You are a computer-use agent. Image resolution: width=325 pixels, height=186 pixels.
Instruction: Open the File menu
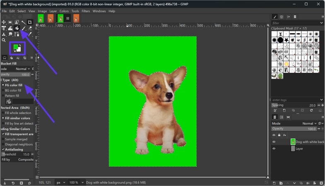pyautogui.click(x=5, y=11)
